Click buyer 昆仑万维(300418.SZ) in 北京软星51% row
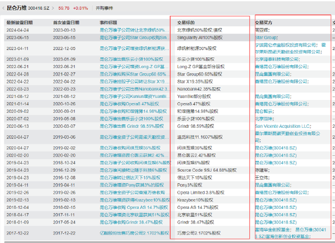 (276, 215)
